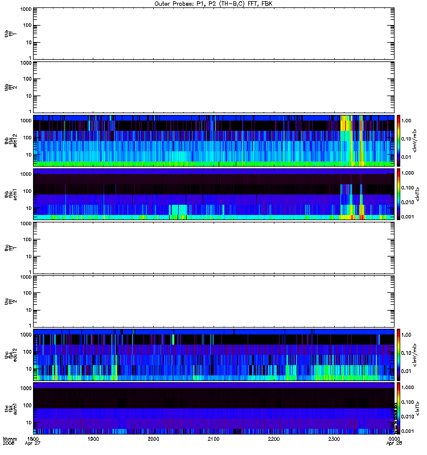Click the "10" y-tick of thb fff 2 panel

coord(29,96)
